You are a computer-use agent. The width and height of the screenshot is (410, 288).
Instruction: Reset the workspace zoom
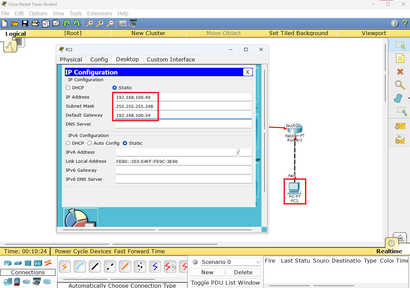coord(100,23)
